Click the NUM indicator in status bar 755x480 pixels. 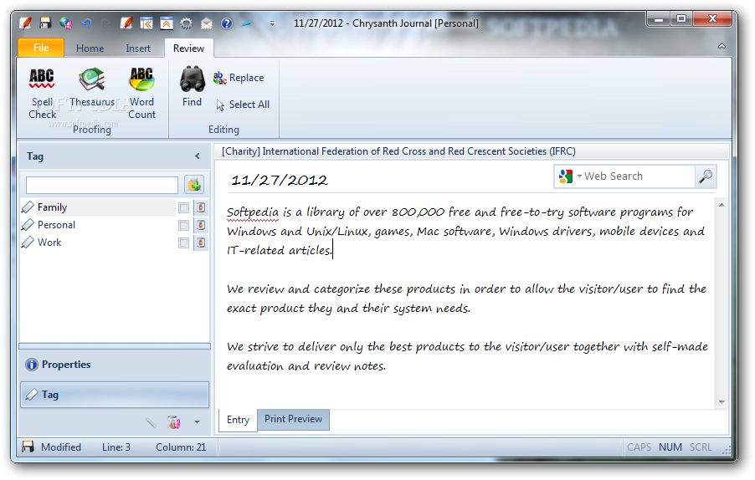[x=670, y=447]
